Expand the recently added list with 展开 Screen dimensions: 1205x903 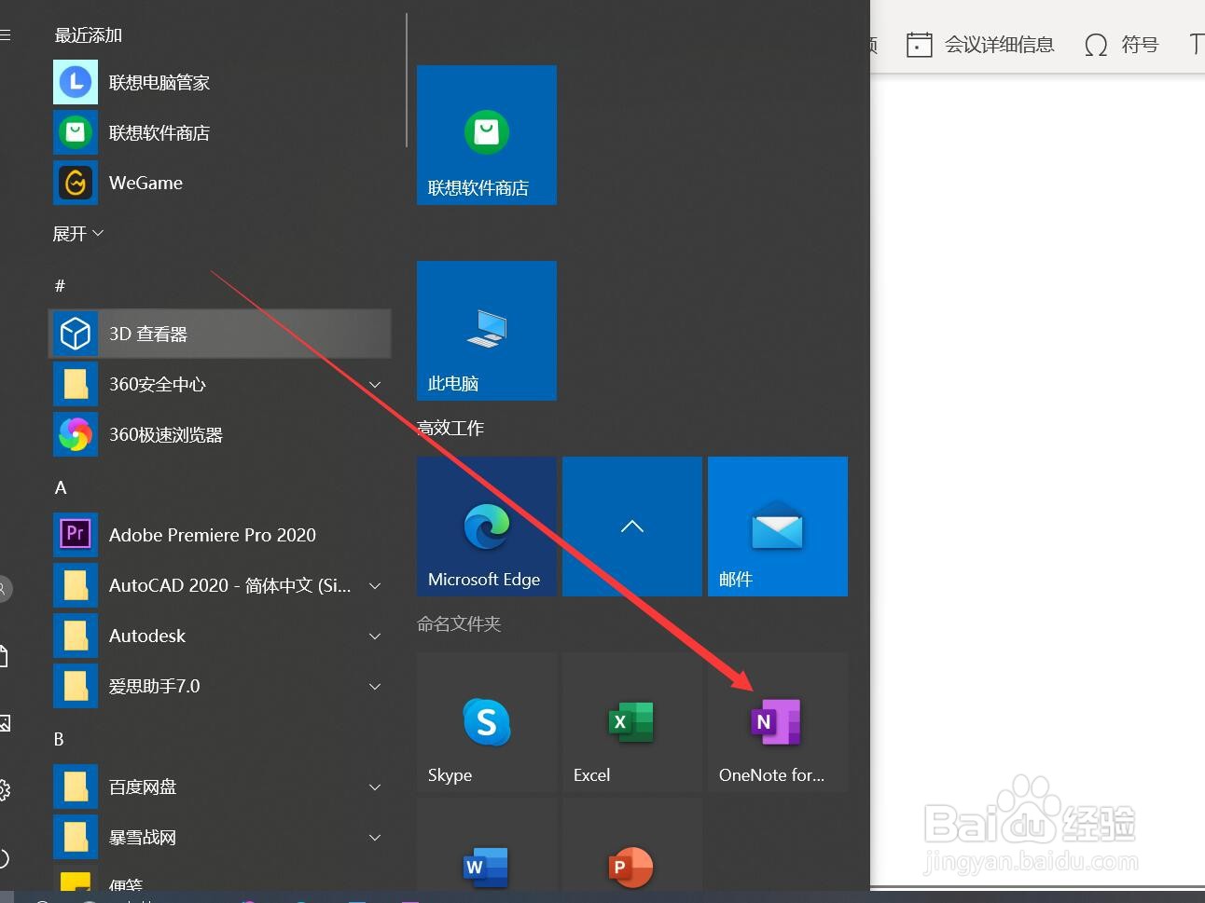[x=78, y=233]
